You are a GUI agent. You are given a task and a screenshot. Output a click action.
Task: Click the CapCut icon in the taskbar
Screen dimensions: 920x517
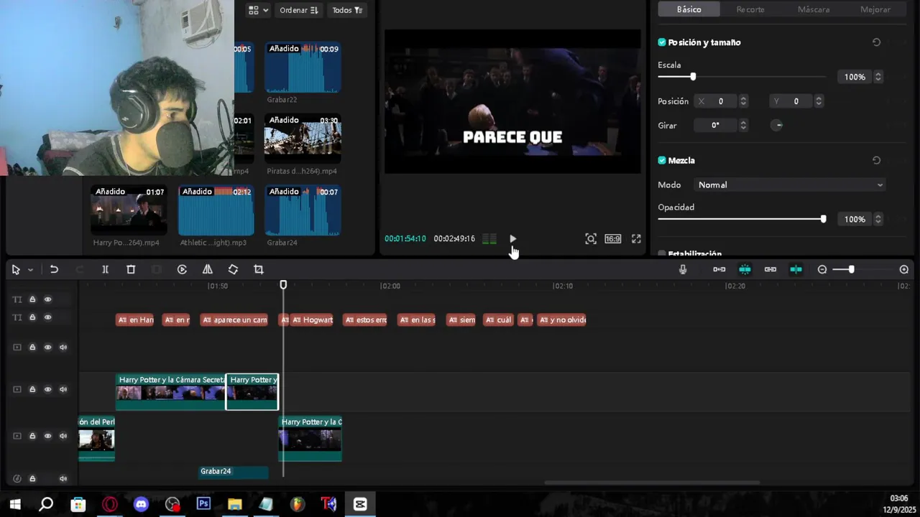[x=360, y=504]
